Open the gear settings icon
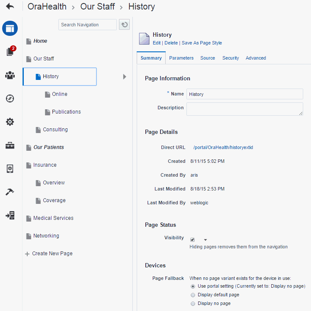 click(x=10, y=122)
